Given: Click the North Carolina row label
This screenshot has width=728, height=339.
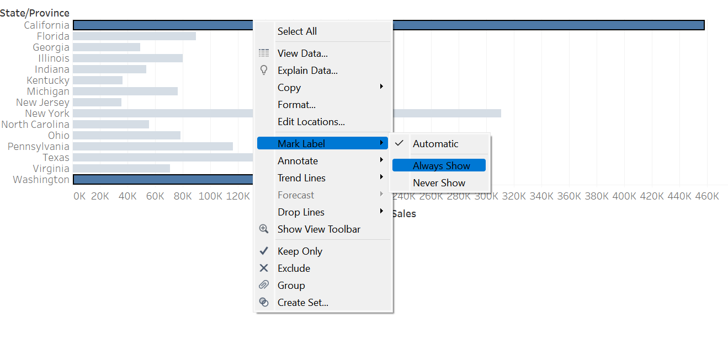Looking at the screenshot, I should click(35, 125).
